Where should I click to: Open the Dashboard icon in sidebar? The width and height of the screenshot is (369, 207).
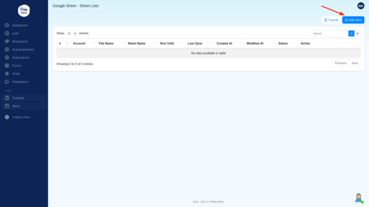pyautogui.click(x=7, y=25)
